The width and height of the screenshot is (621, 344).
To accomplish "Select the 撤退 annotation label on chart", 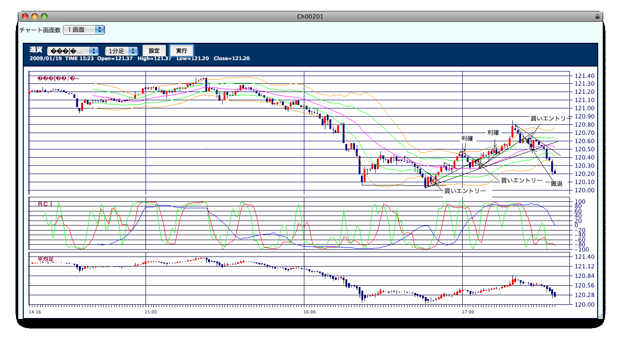I will click(556, 184).
